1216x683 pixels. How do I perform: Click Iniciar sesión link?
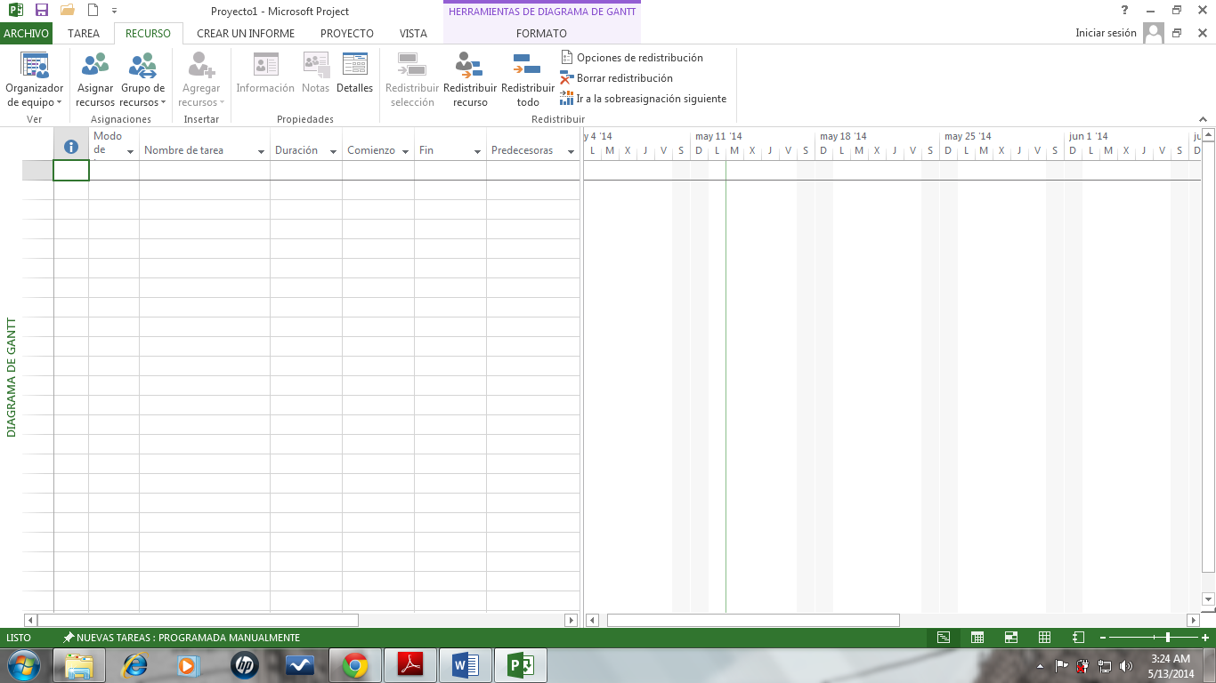point(1106,33)
